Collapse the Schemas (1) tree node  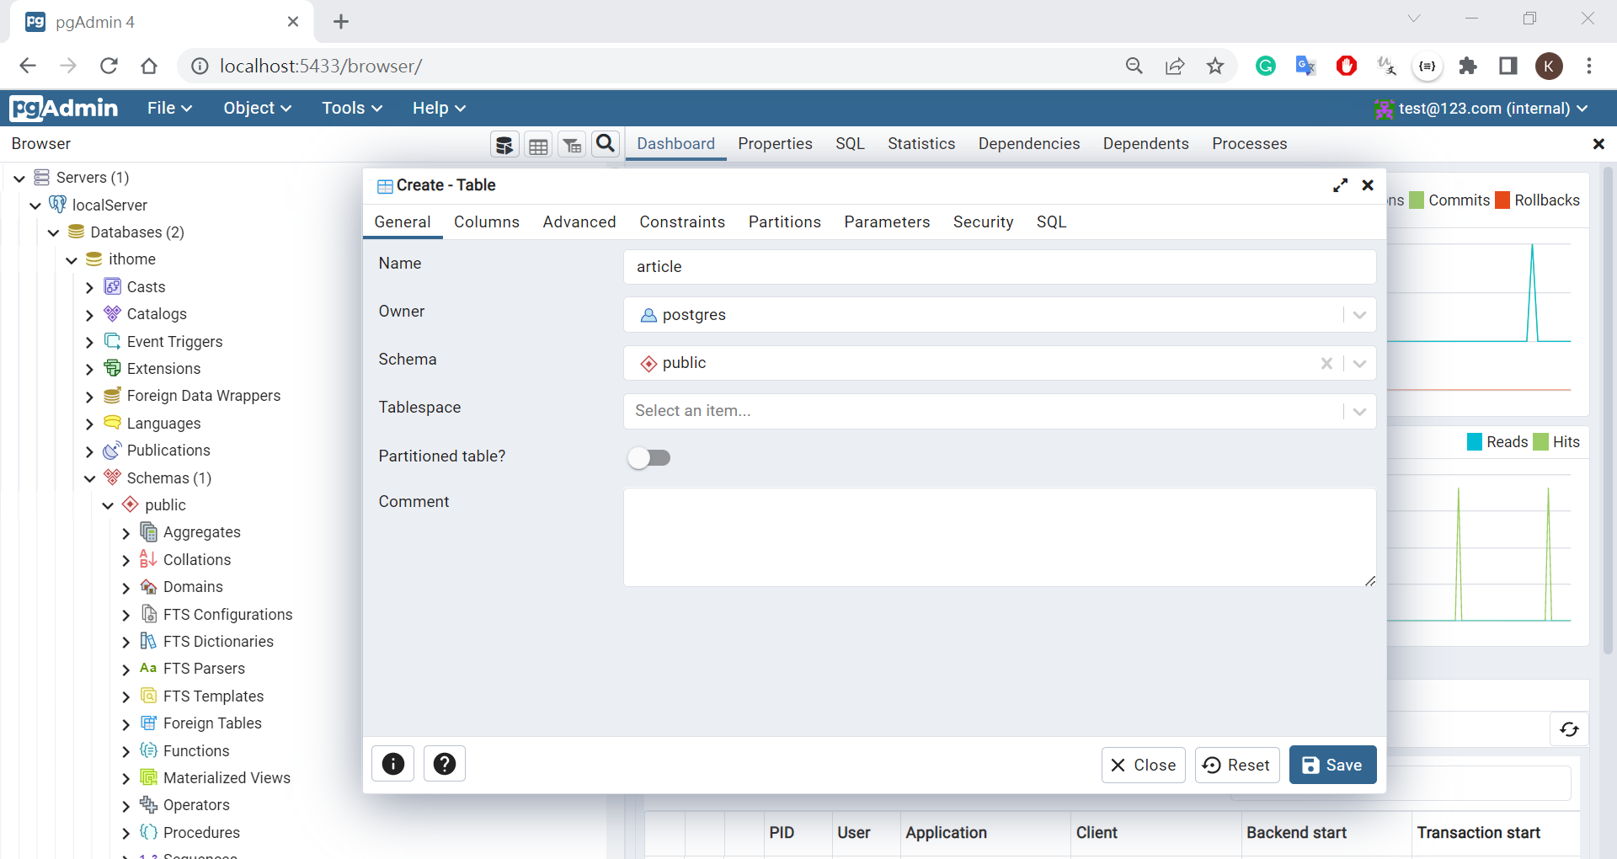click(x=90, y=478)
